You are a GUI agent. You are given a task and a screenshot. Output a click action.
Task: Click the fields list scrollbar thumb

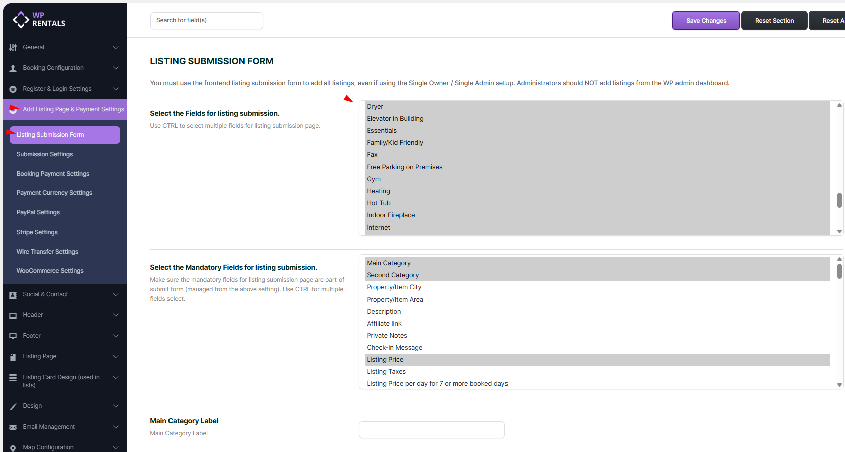click(839, 200)
